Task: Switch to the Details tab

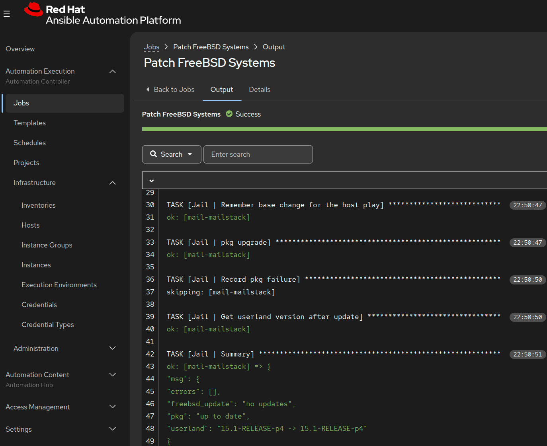Action: pyautogui.click(x=260, y=90)
